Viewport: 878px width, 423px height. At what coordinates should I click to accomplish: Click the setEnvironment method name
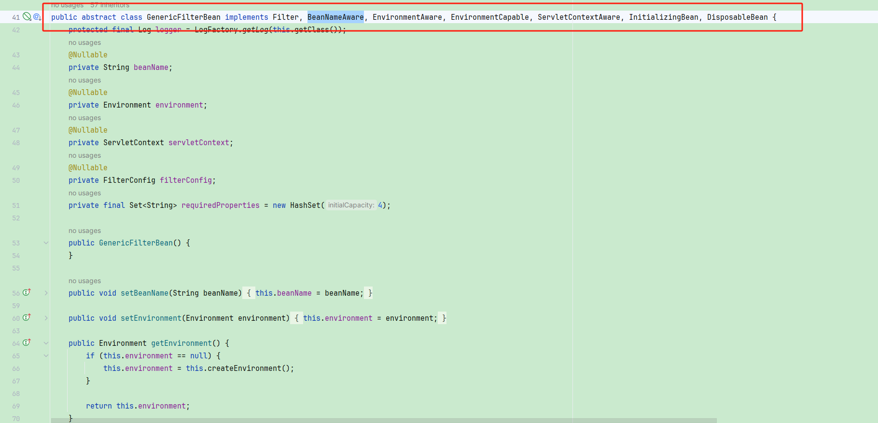(x=151, y=318)
